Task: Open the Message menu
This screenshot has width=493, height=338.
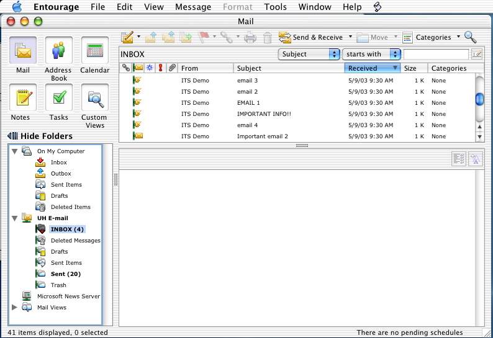Action: click(193, 7)
